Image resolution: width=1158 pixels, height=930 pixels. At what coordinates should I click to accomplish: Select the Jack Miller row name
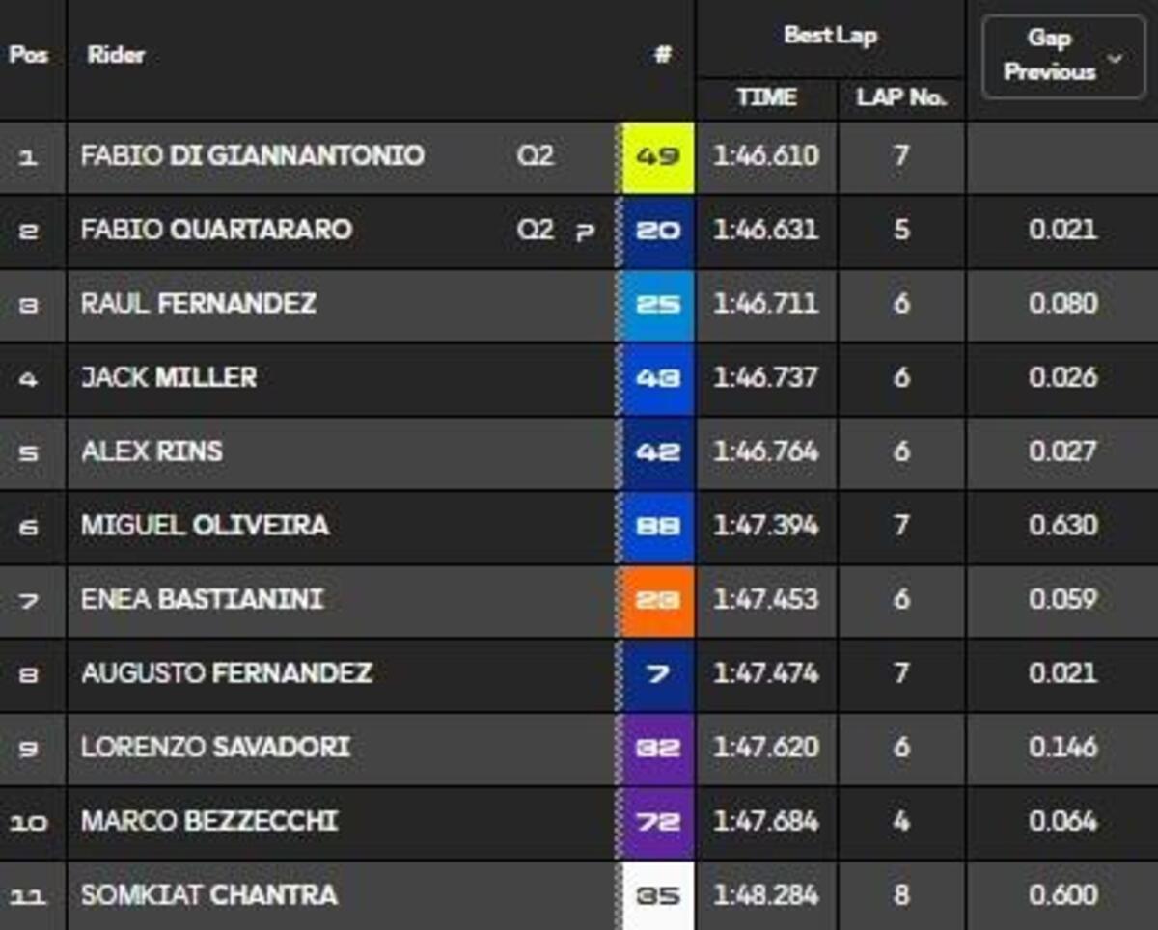(169, 377)
